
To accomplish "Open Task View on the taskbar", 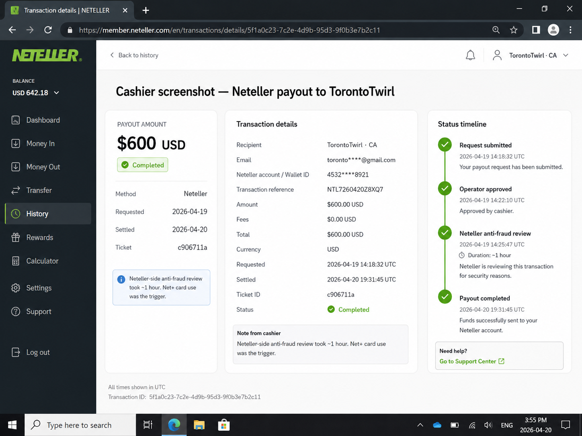I will pos(148,425).
